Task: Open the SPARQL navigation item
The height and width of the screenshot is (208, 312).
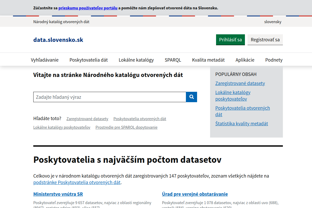Action: tap(173, 60)
